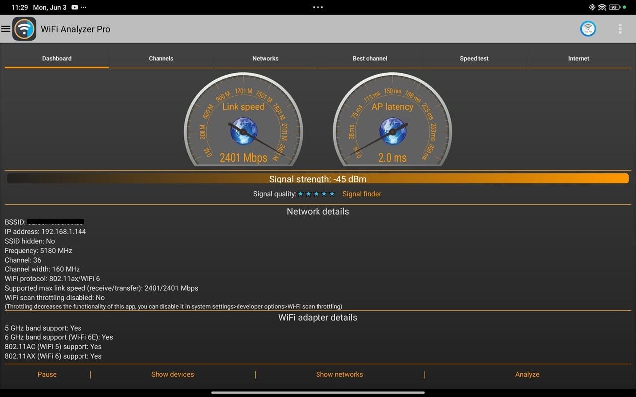This screenshot has width=636, height=397.
Task: Tap the Mon, Jun 3 date
Action: click(50, 7)
